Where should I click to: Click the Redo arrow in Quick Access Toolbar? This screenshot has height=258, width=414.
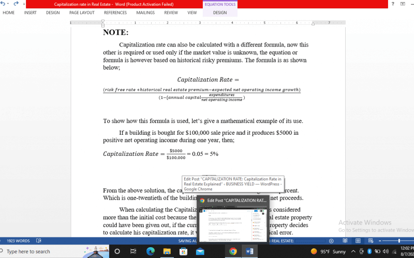(16, 4)
